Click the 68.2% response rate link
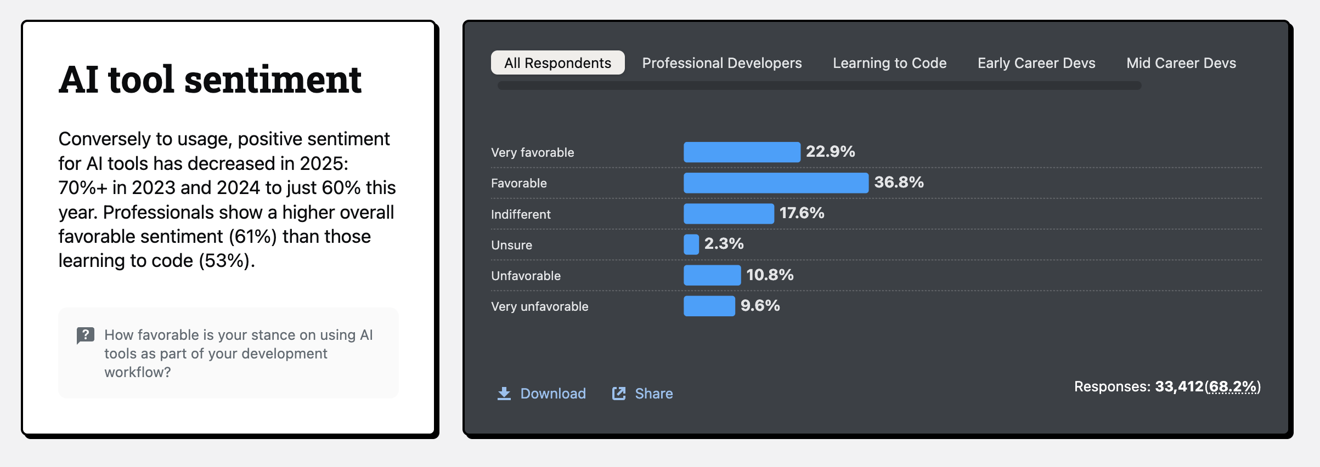Viewport: 1320px width, 467px height. tap(1232, 387)
